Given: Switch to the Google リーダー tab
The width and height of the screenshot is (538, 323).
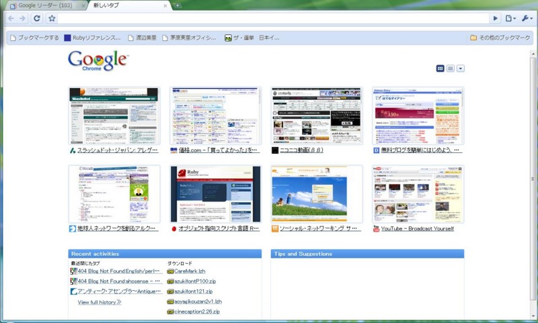Looking at the screenshot, I should (x=45, y=5).
